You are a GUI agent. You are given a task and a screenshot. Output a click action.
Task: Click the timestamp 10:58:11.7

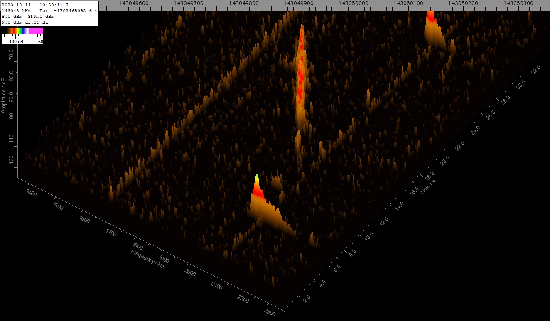pos(54,5)
